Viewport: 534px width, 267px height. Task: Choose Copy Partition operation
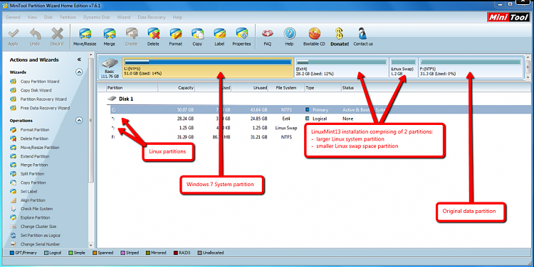[33, 182]
